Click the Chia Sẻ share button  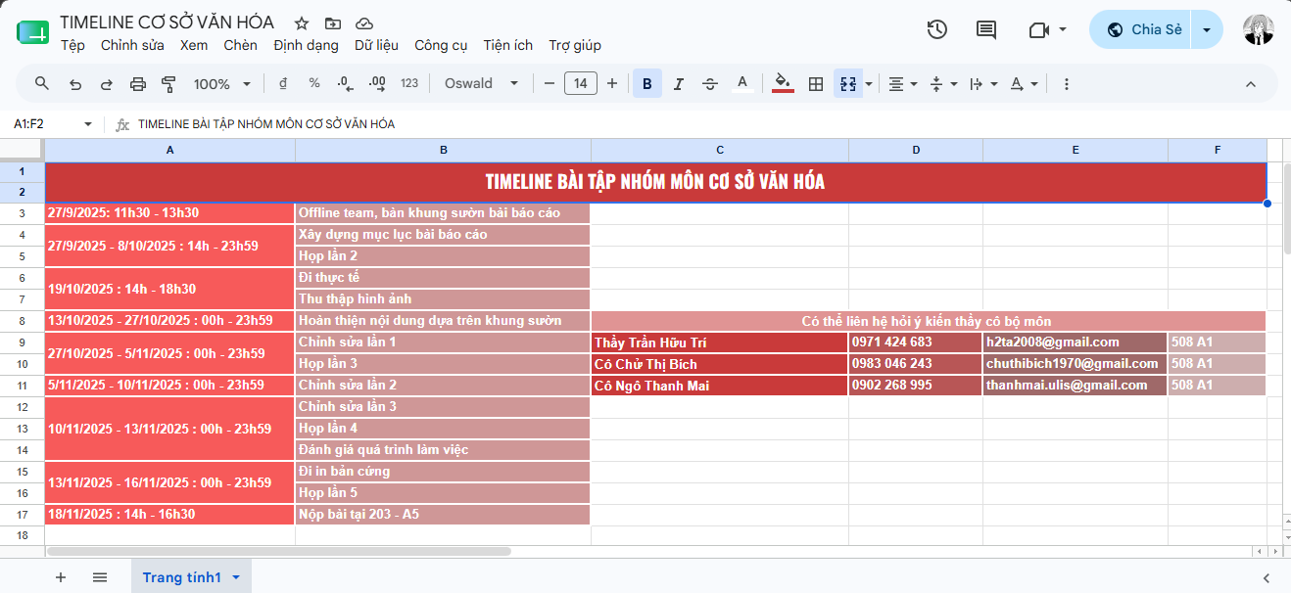click(x=1145, y=29)
